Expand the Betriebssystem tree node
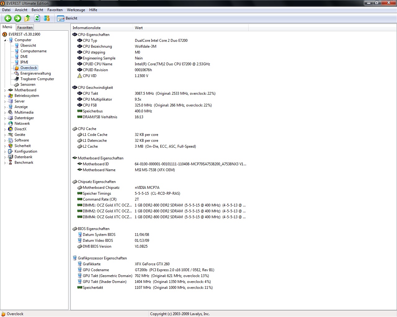This screenshot has width=397, height=317. (5, 96)
